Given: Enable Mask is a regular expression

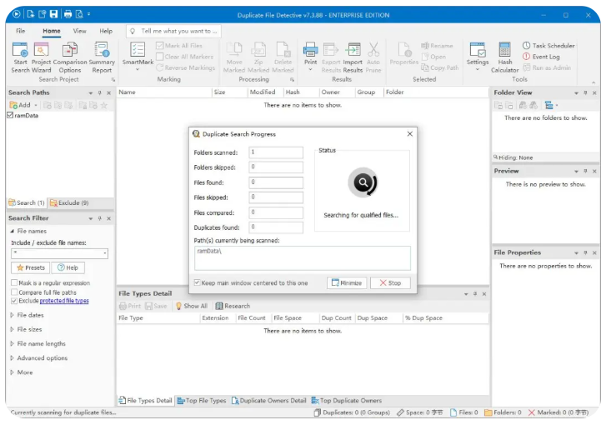Looking at the screenshot, I should pos(14,282).
